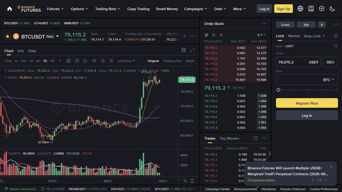This screenshot has height=192, width=342.
Task: Pop out the Trades panel
Action: (x=256, y=138)
